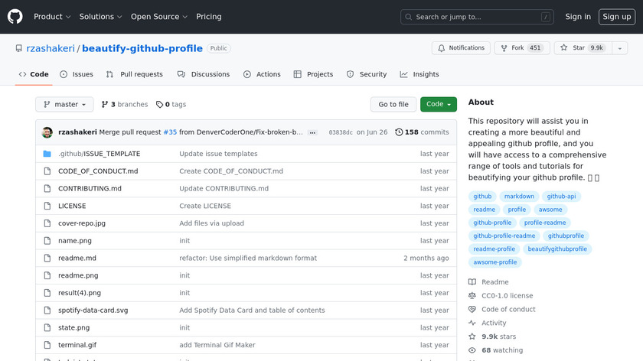Click the beautifygithubprofile topic tag
Image resolution: width=643 pixels, height=361 pixels.
[557, 249]
